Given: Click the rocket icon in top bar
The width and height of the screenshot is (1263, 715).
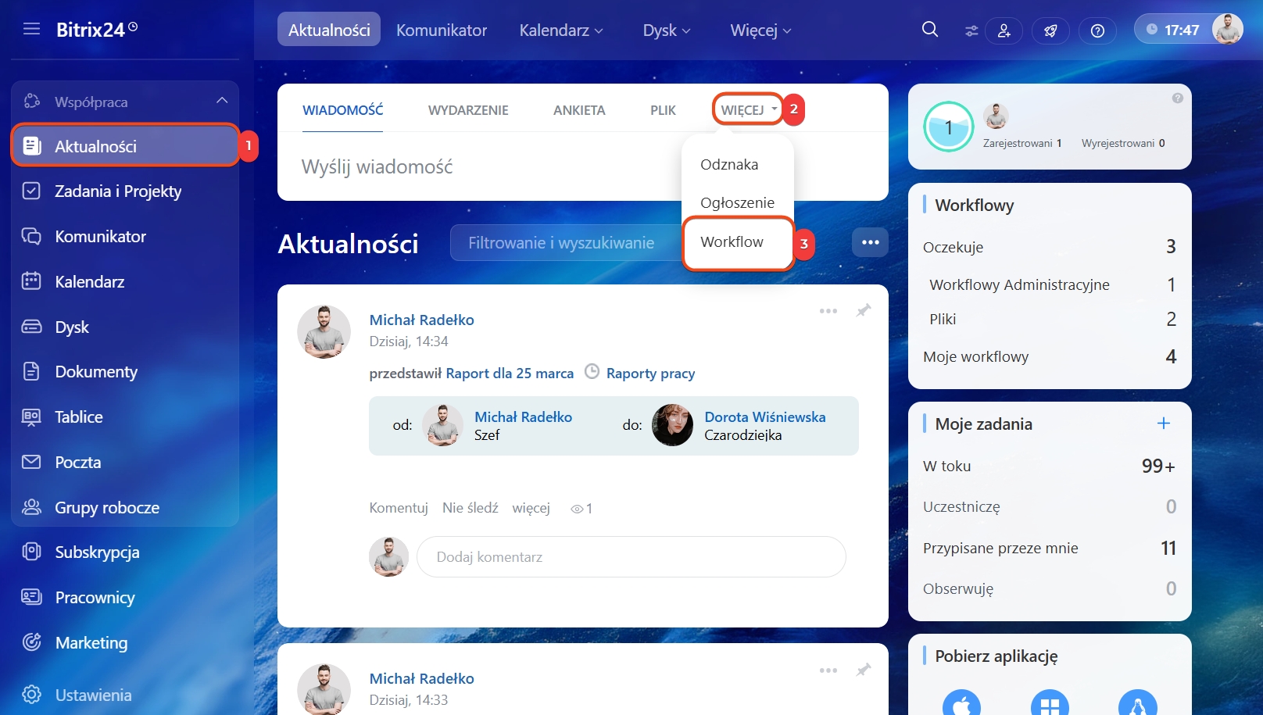Looking at the screenshot, I should (1050, 30).
